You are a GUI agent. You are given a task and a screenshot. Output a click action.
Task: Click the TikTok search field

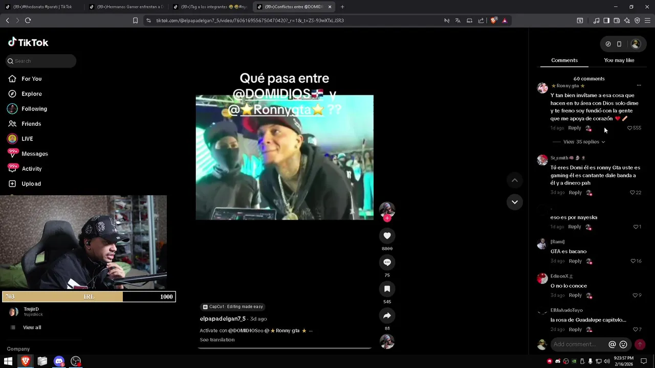[41, 61]
